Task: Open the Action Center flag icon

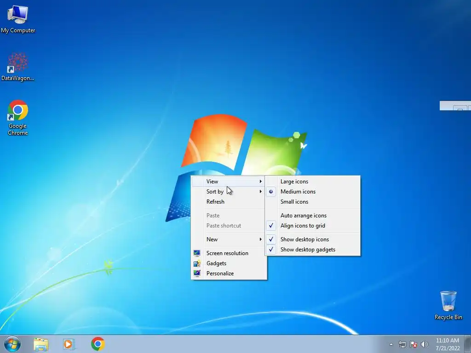Action: point(414,344)
